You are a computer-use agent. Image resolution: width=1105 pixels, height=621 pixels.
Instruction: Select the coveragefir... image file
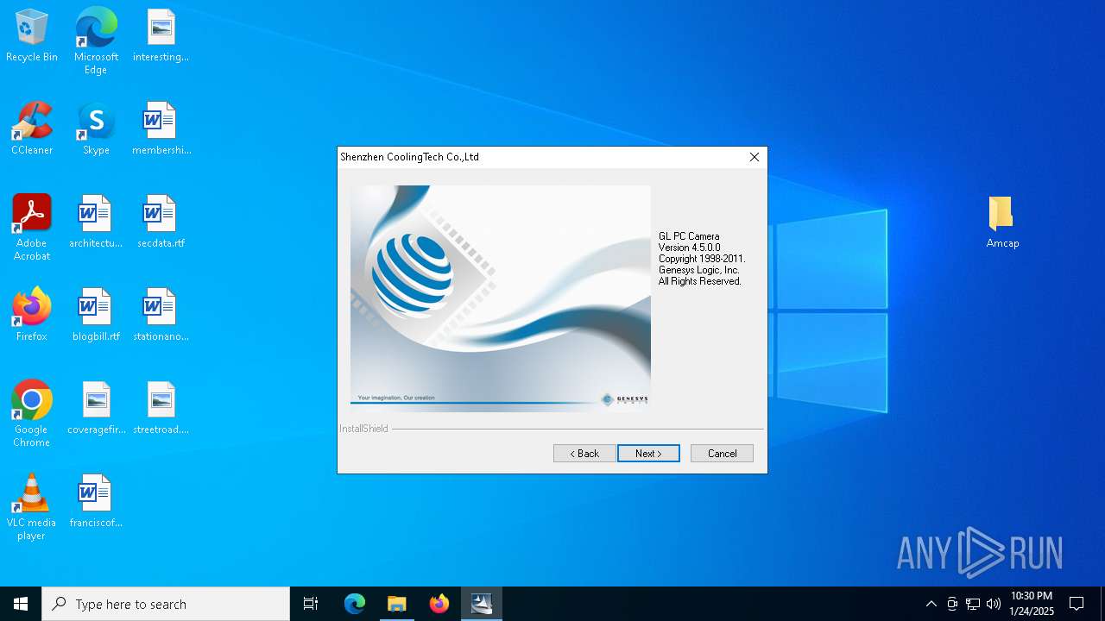tap(96, 409)
